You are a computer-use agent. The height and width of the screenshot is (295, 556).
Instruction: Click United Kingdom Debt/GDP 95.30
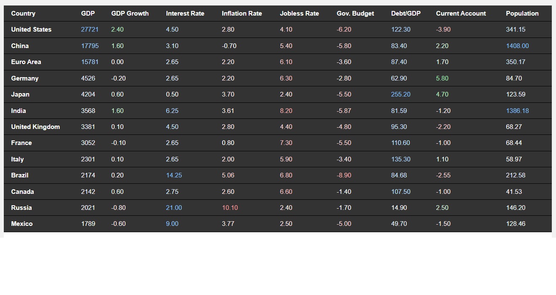click(399, 127)
